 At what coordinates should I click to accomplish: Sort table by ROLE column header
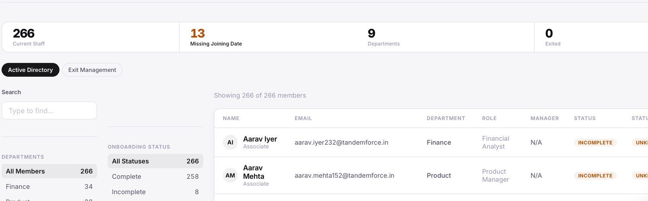[x=489, y=118]
